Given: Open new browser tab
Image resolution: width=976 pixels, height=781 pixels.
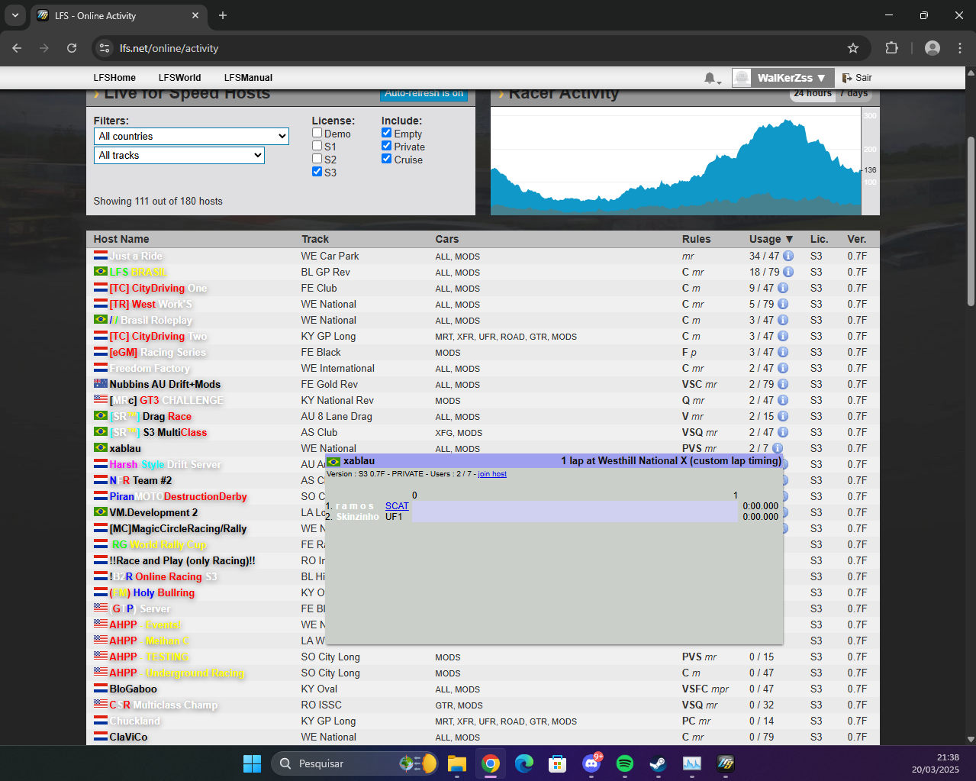Looking at the screenshot, I should click(x=223, y=15).
